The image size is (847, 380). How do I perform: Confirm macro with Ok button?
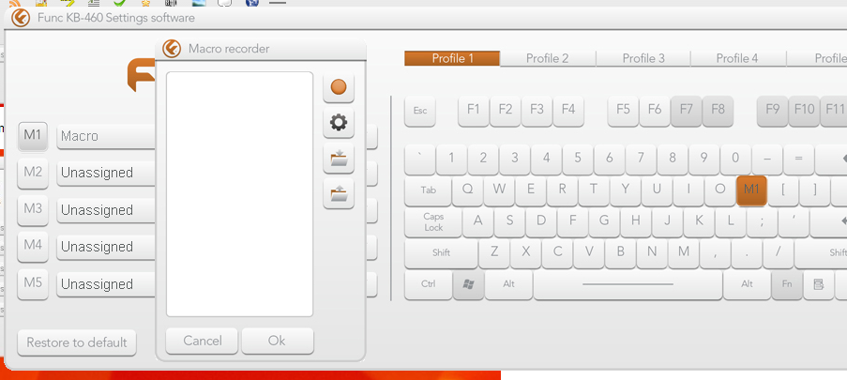click(x=277, y=341)
